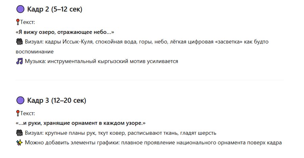Click the camera emoji before Иссык-Куля line
Screen dimensions: 304x158
point(19,42)
